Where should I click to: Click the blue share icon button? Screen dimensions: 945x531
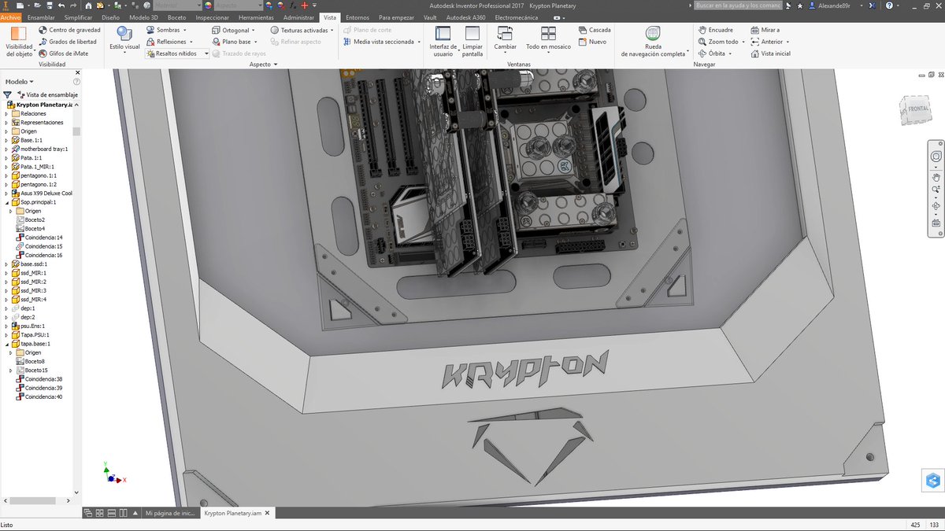click(932, 480)
